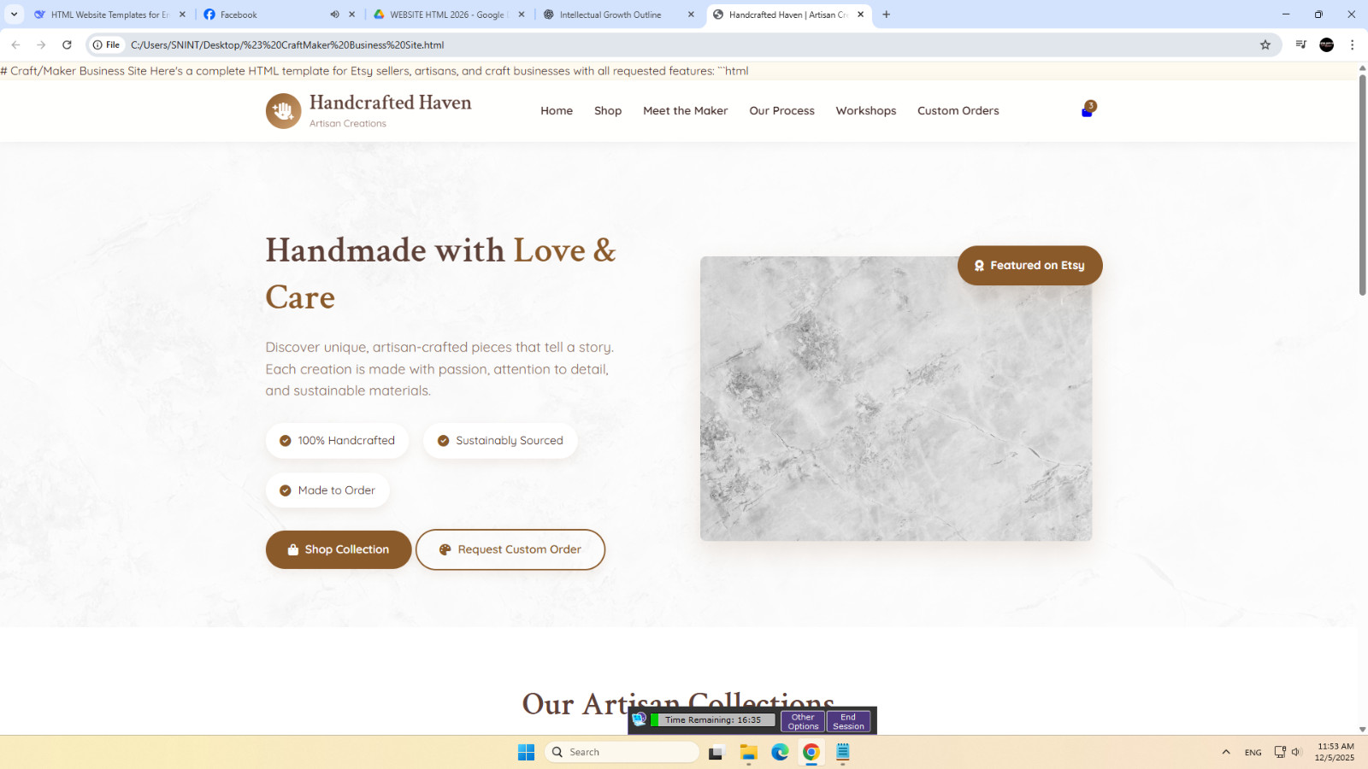Viewport: 1368px width, 769px height.
Task: Click the Chrome icon in the taskbar
Action: 811,752
